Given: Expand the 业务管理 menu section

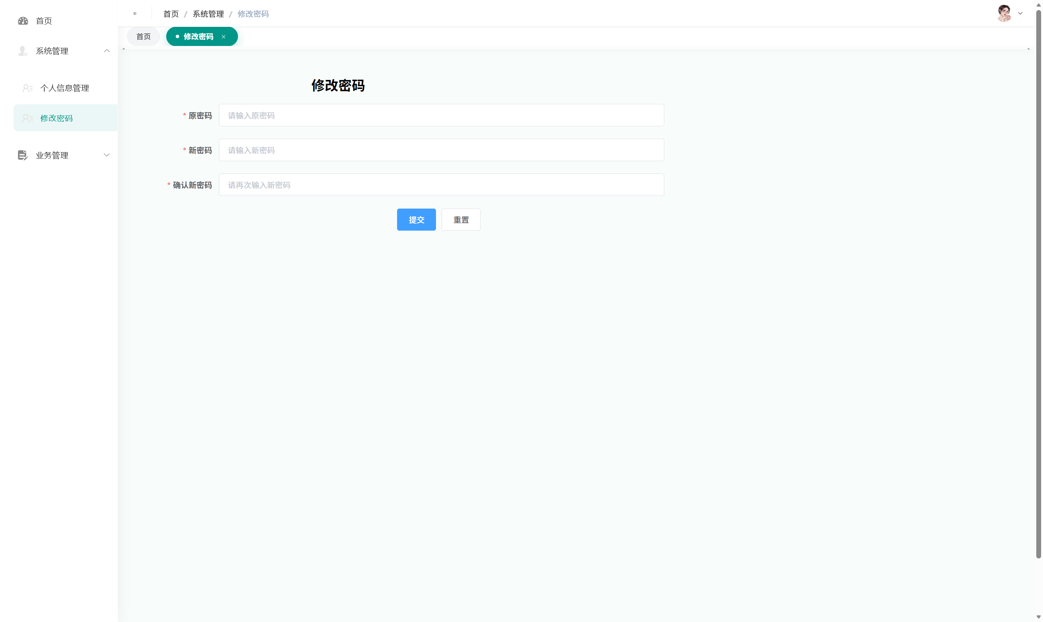Looking at the screenshot, I should point(107,155).
